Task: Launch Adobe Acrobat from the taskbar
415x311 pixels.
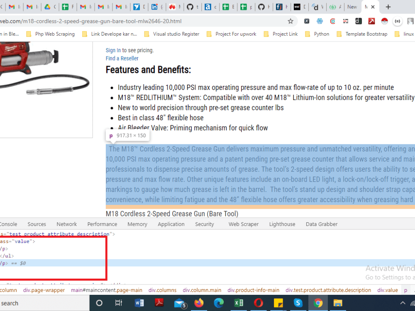Action: click(159, 303)
